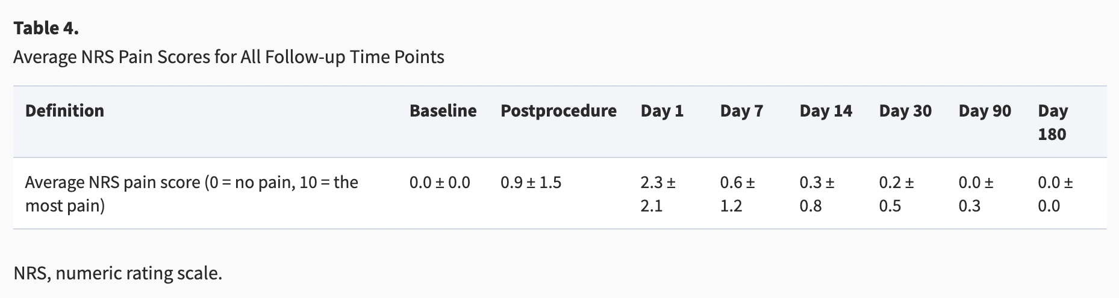Select the Day 1 column header
This screenshot has width=1119, height=298.
[662, 111]
